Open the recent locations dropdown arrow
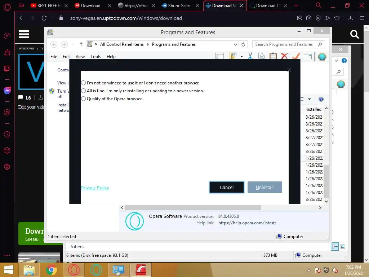 [x=73, y=44]
